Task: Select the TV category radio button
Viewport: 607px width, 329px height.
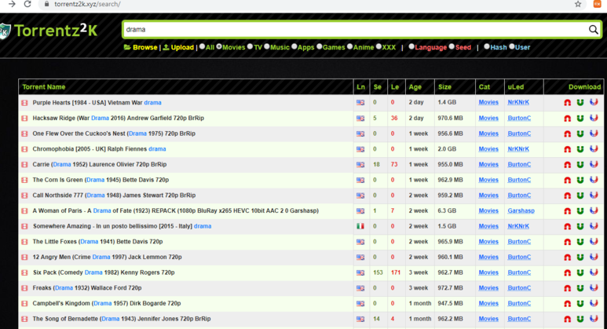Action: (250, 47)
